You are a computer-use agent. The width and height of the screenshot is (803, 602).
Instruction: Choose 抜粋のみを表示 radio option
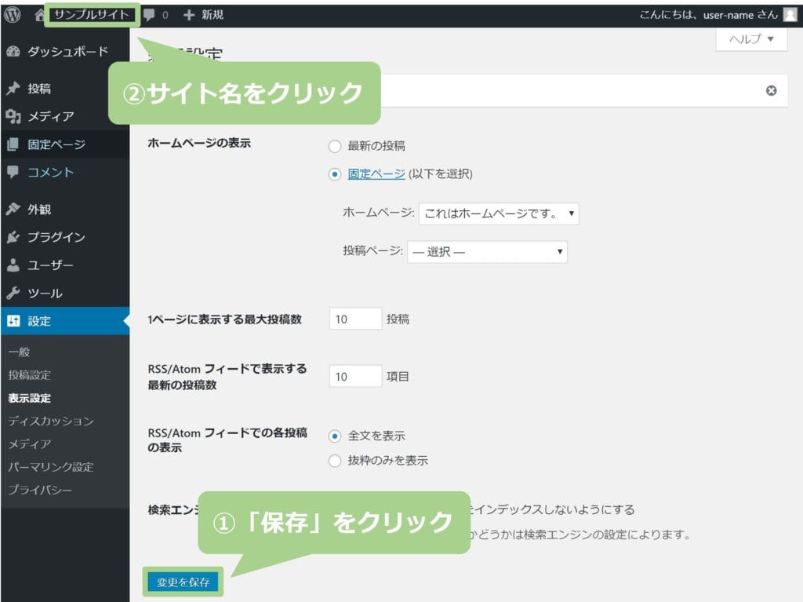pos(335,461)
